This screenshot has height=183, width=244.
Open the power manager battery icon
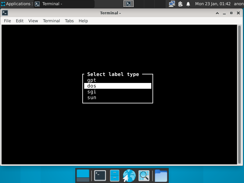180,4
